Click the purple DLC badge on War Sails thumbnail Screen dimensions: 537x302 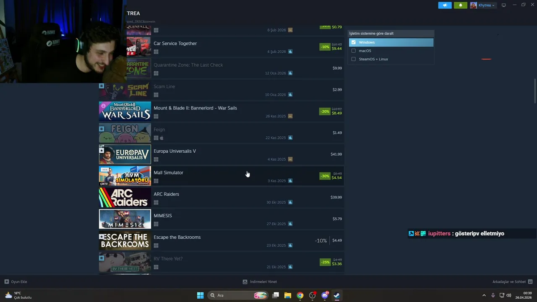pyautogui.click(x=103, y=106)
